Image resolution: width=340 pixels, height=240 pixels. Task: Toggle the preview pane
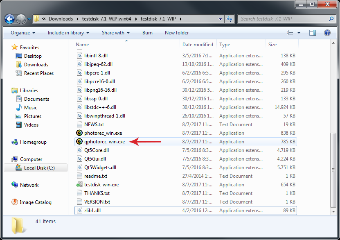pyautogui.click(x=313, y=33)
